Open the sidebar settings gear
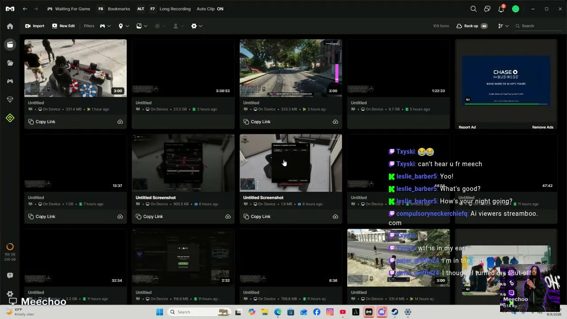Image resolution: width=567 pixels, height=319 pixels. tap(10, 294)
